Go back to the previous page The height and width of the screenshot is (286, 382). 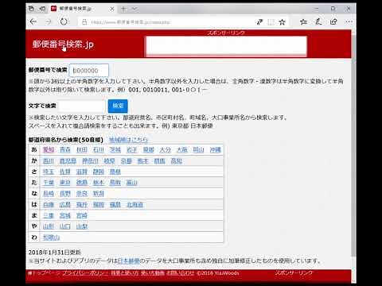tap(33, 21)
